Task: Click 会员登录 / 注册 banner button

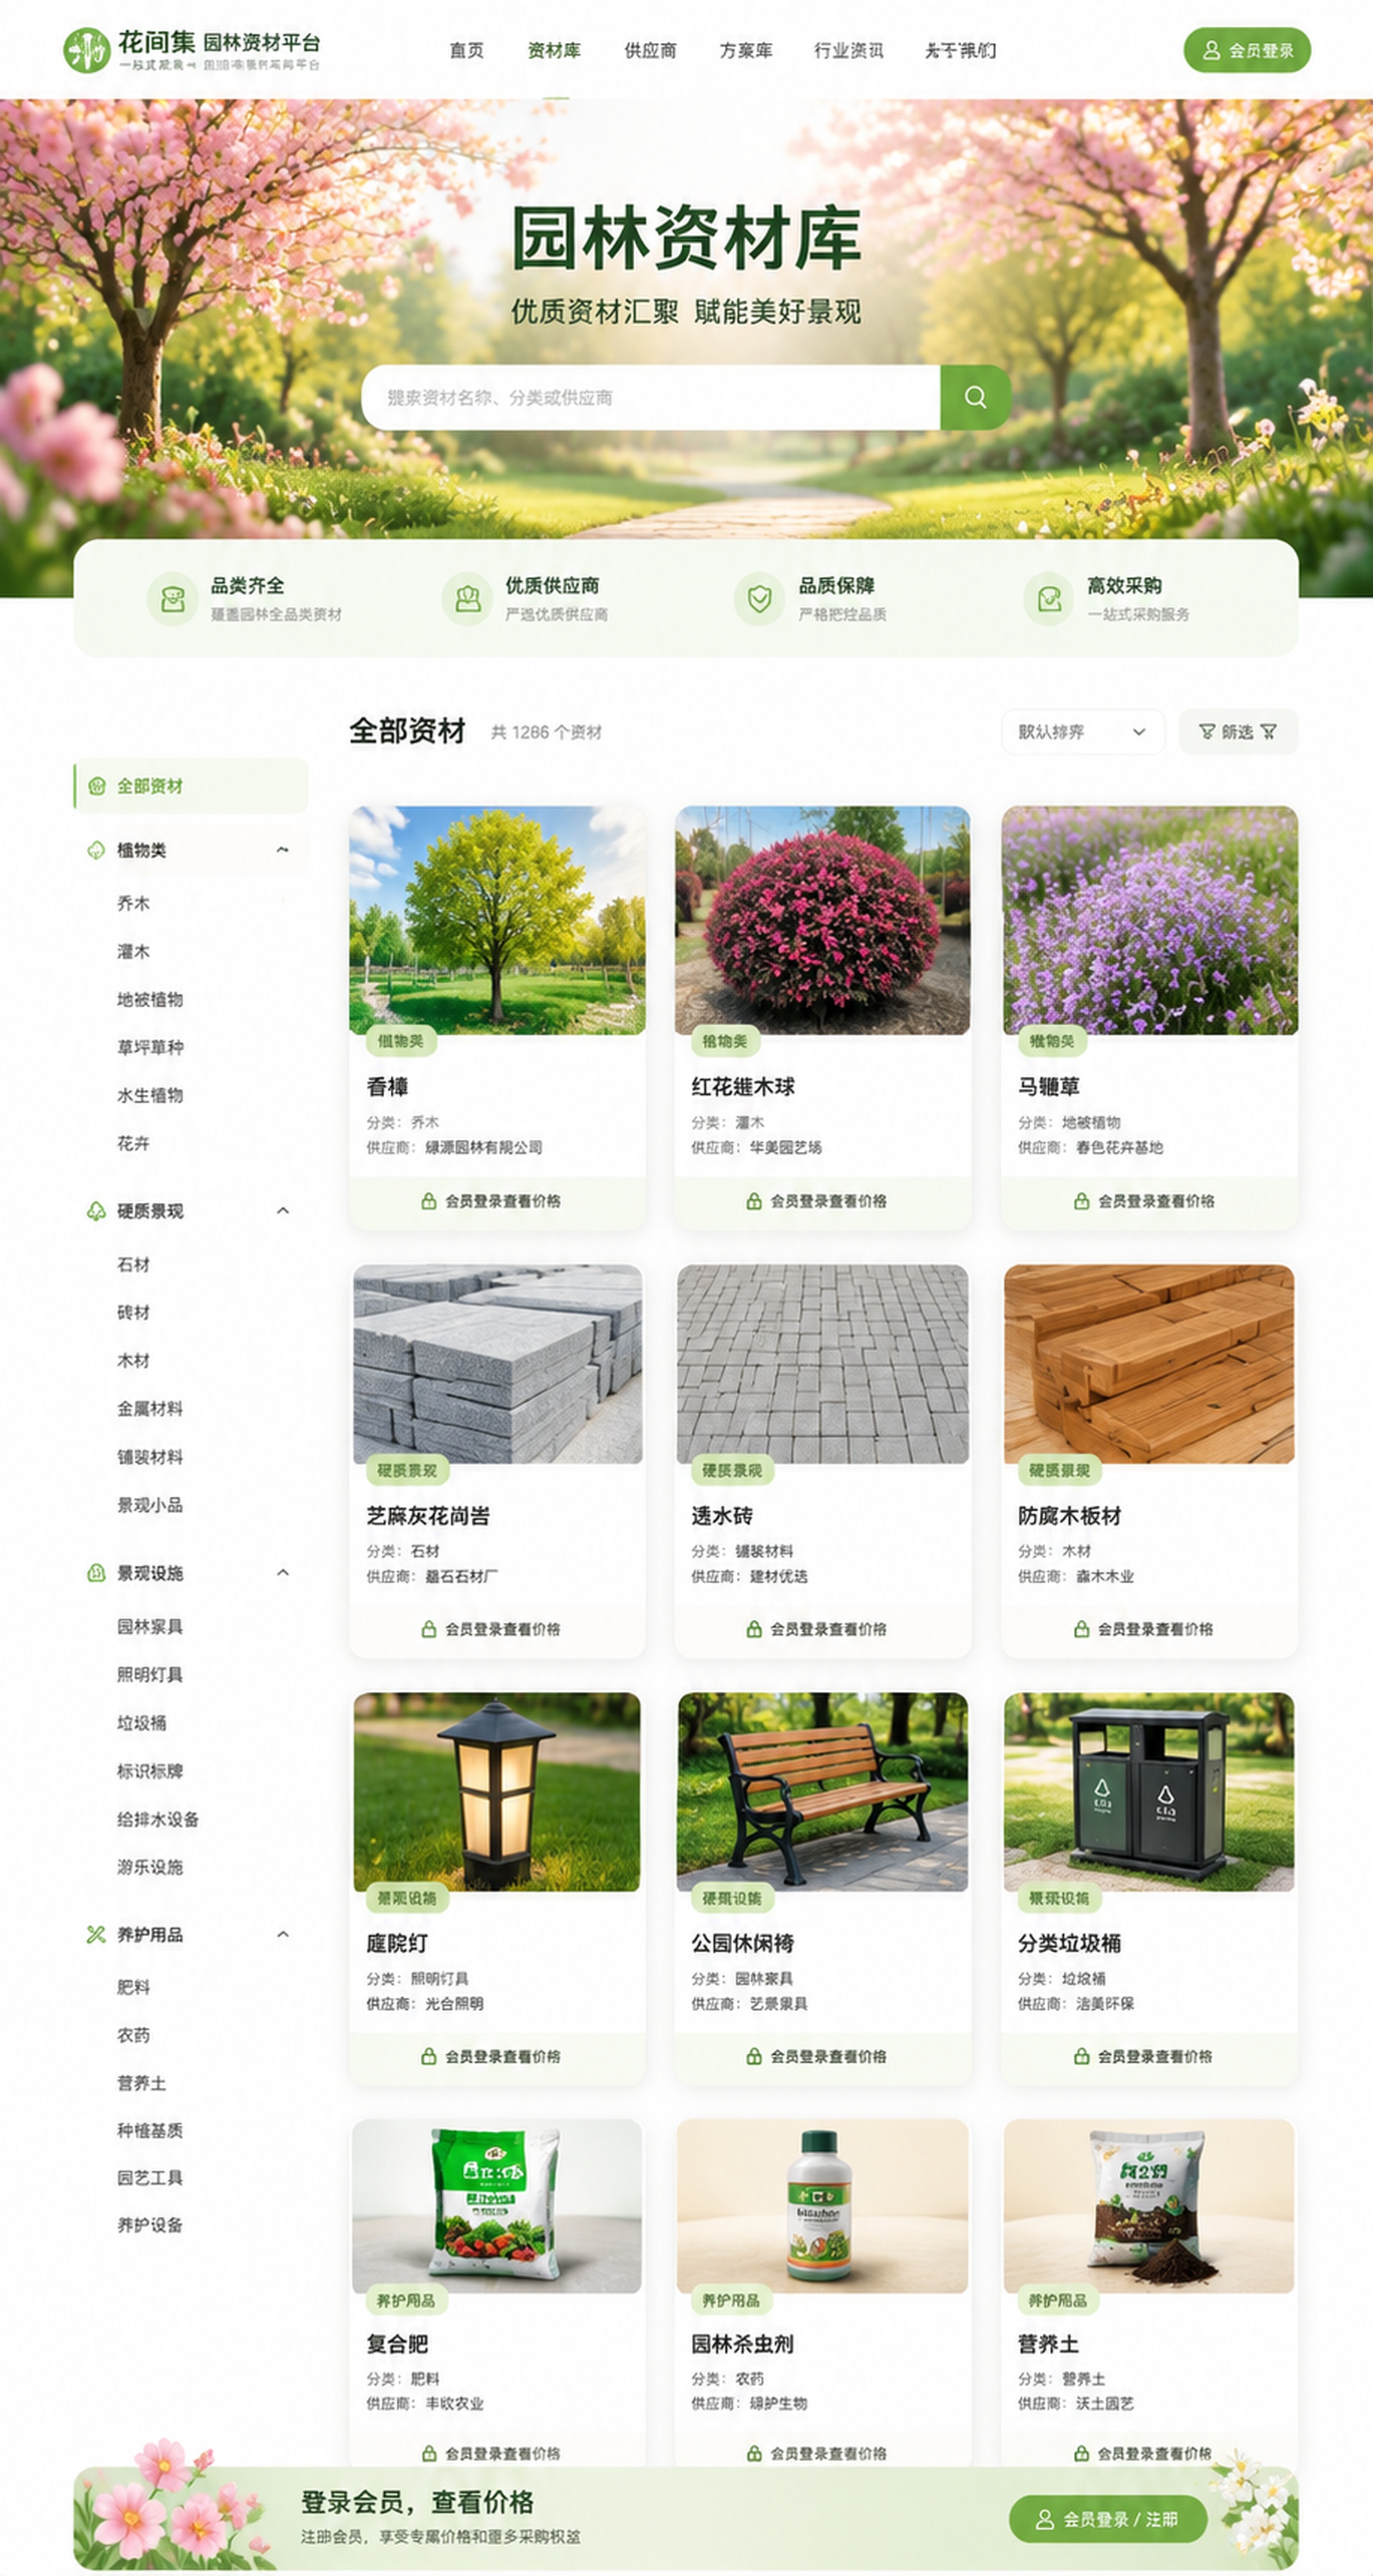Action: click(x=1108, y=2519)
